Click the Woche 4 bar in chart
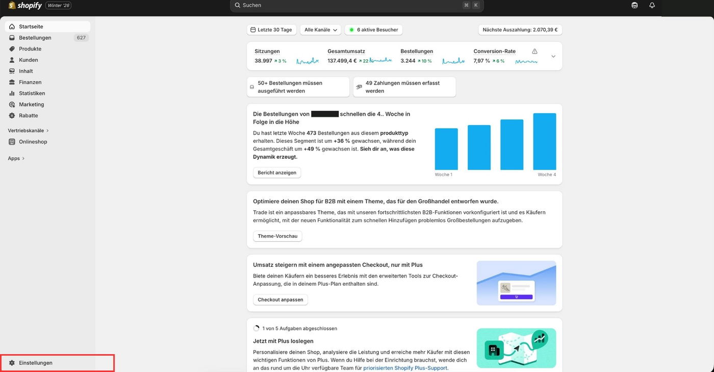 click(545, 141)
